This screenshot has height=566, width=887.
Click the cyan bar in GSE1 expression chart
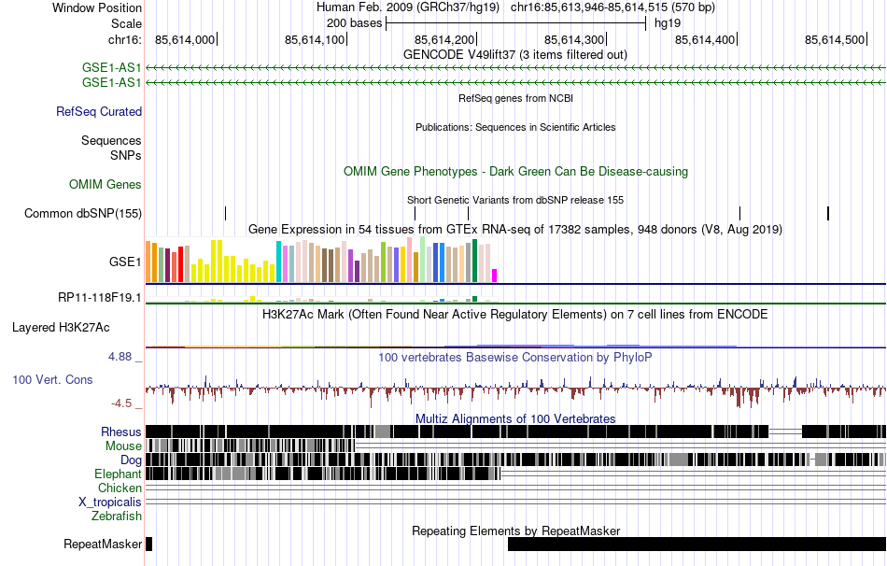[x=278, y=262]
